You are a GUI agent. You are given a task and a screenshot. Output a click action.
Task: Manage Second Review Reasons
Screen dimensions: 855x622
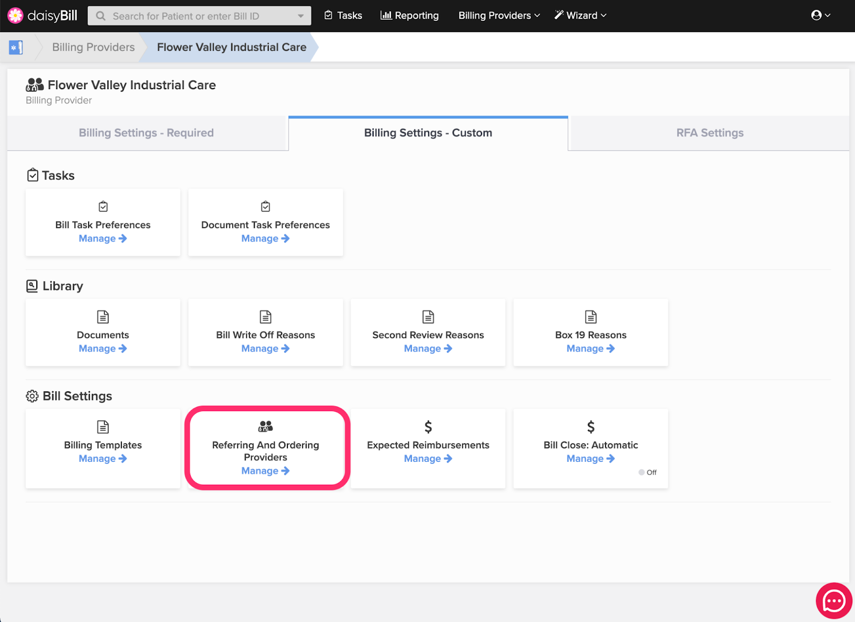tap(428, 349)
